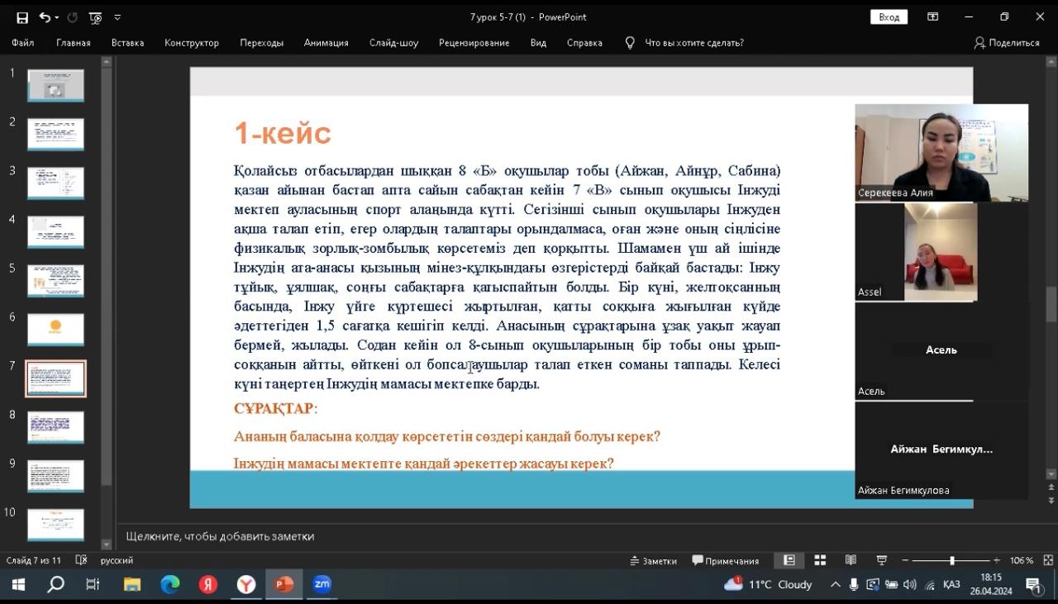The width and height of the screenshot is (1058, 604).
Task: Open the Анимация ribbon tab
Action: [x=326, y=43]
